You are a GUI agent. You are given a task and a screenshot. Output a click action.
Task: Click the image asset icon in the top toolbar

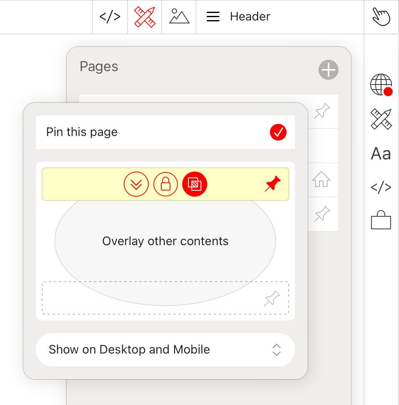tap(179, 16)
